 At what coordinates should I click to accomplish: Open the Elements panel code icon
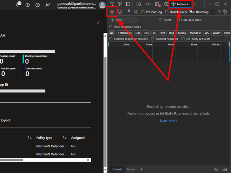coord(148,4)
